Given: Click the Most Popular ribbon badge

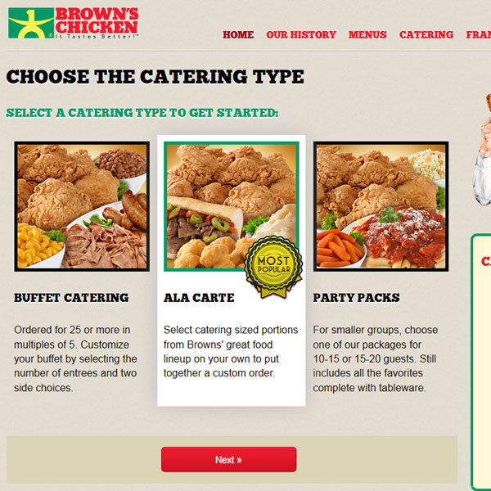Looking at the screenshot, I should [273, 267].
